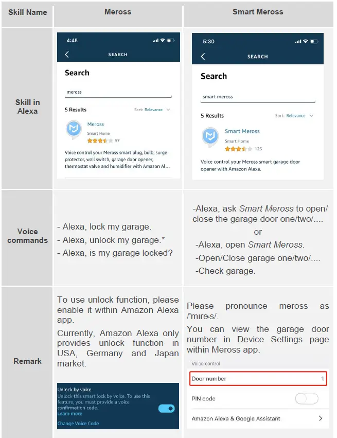The width and height of the screenshot is (337, 438).
Task: Tap the back arrow in Meross search screen
Action: (x=67, y=55)
